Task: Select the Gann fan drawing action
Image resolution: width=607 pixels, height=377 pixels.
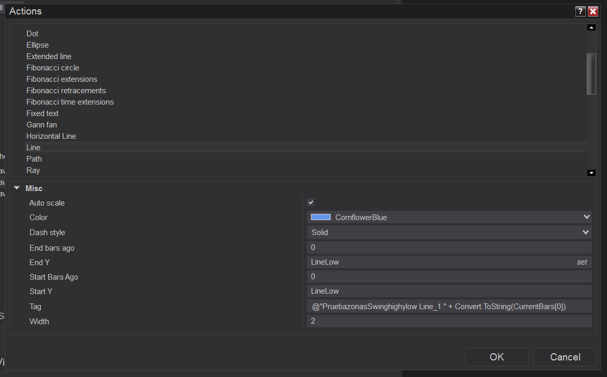Action: pos(41,124)
